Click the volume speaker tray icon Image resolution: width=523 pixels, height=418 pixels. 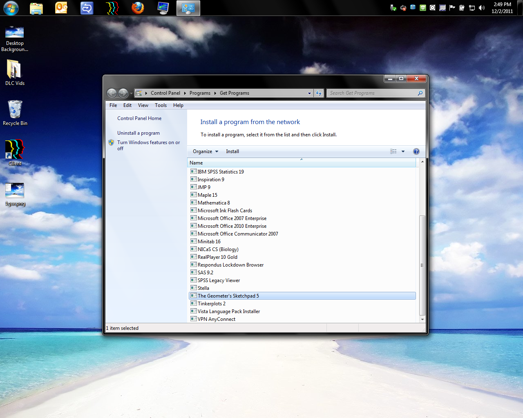482,8
